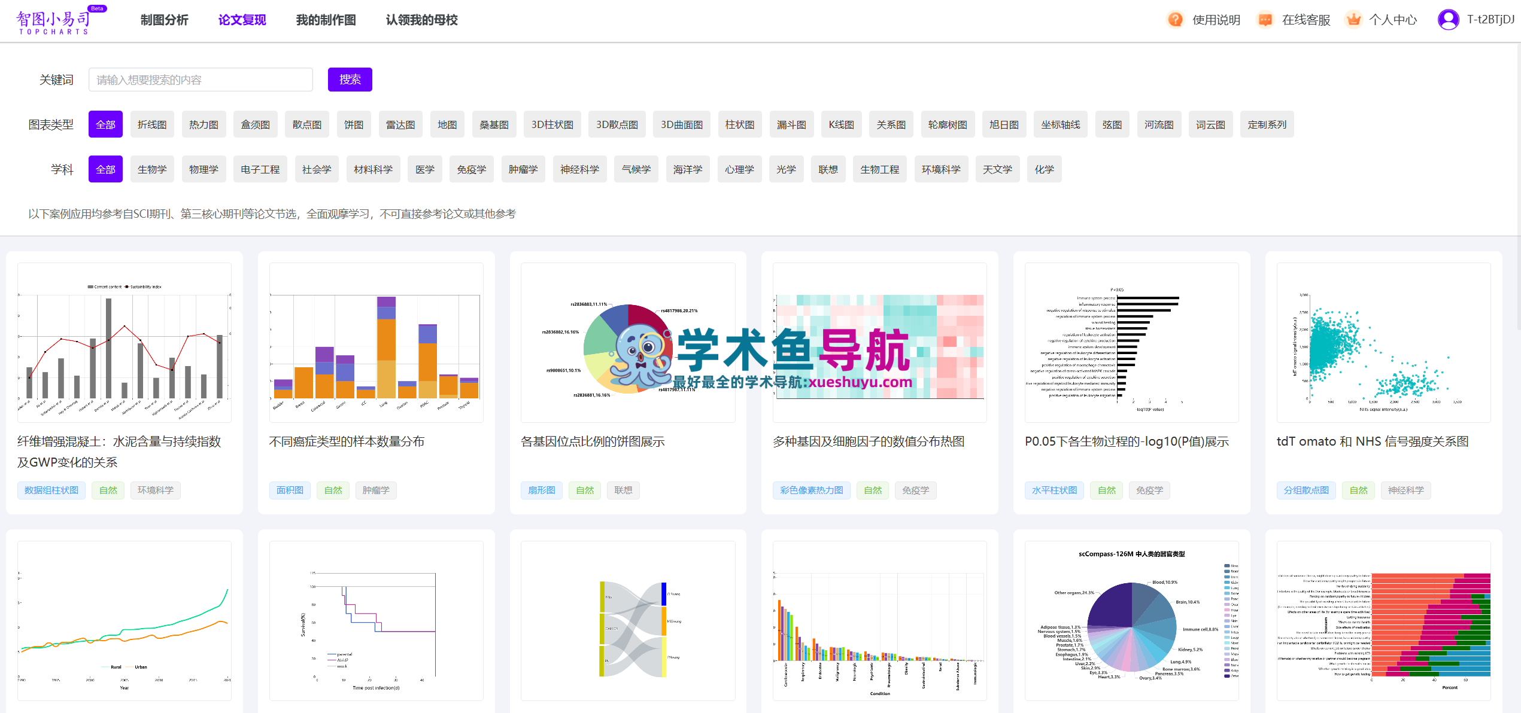This screenshot has width=1521, height=713.
Task: Filter chart type by 轮廓树图
Action: 948,124
